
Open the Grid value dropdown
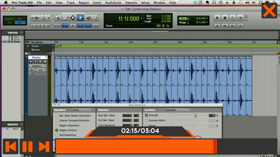(x=207, y=18)
